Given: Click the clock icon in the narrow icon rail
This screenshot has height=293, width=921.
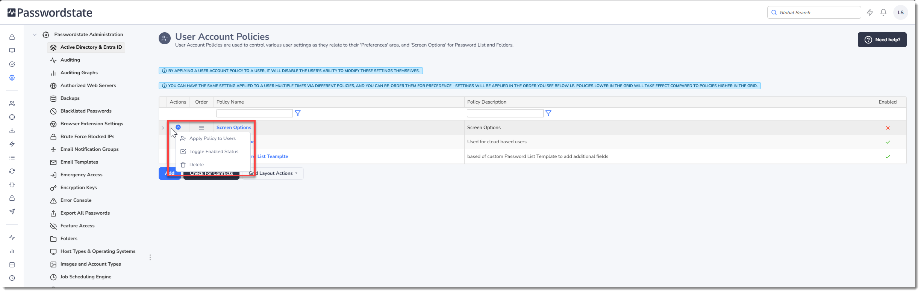Looking at the screenshot, I should (x=12, y=278).
